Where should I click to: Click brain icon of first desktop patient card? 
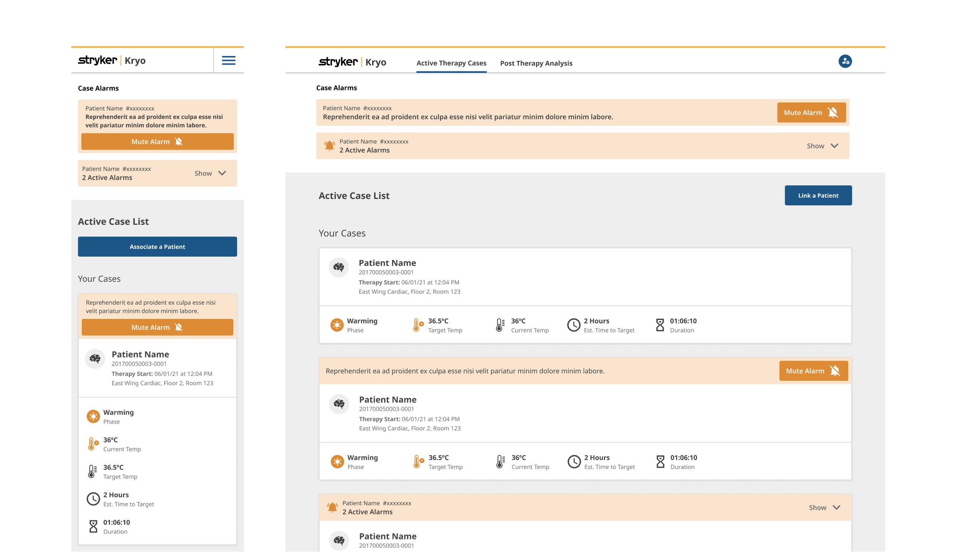point(338,267)
